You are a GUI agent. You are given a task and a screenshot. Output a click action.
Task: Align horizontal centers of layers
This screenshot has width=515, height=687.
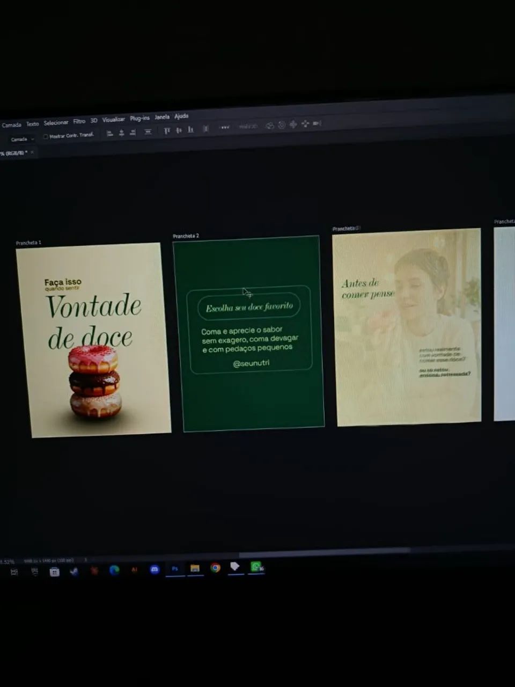coord(122,133)
